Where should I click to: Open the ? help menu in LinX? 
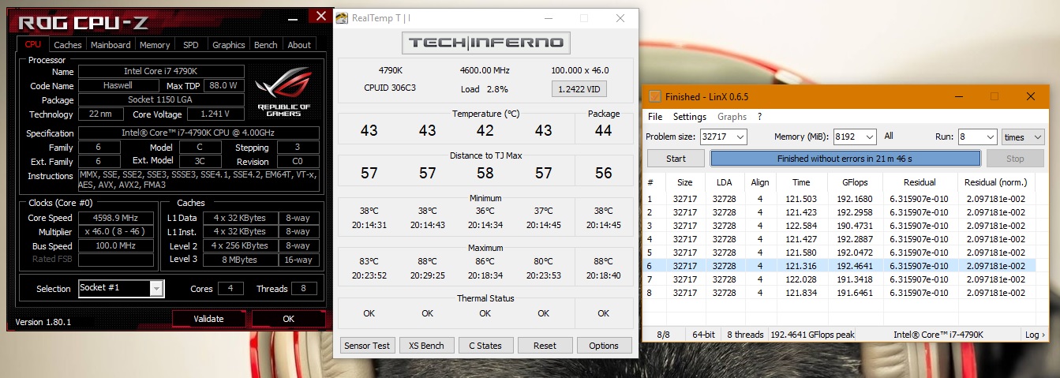click(x=760, y=117)
